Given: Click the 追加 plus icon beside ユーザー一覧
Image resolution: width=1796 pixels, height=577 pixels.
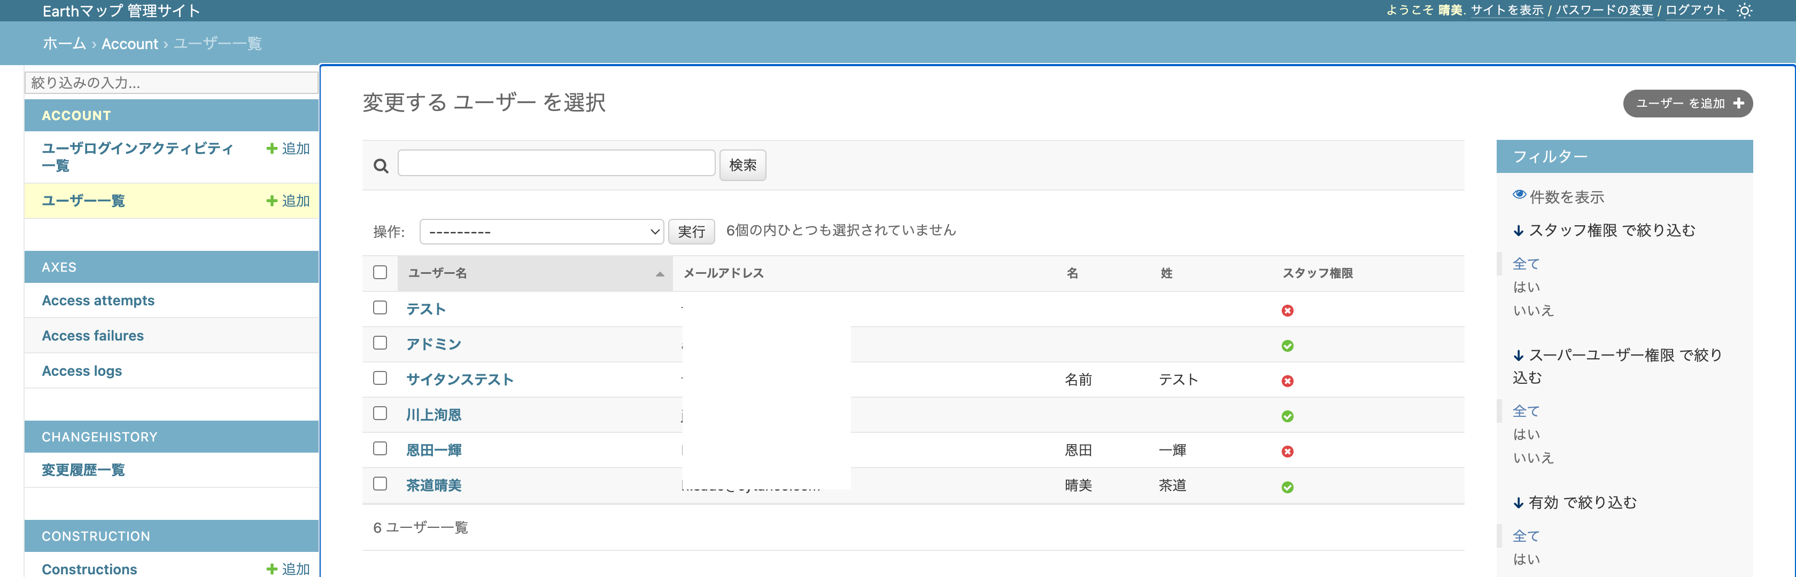Looking at the screenshot, I should click(x=272, y=201).
